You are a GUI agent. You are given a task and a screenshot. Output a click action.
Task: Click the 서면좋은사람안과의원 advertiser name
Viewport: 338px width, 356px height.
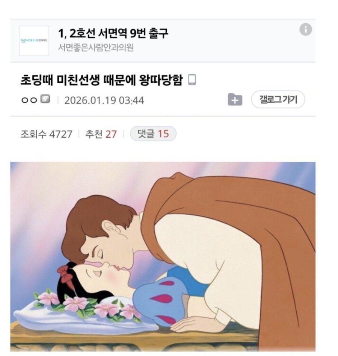(96, 47)
